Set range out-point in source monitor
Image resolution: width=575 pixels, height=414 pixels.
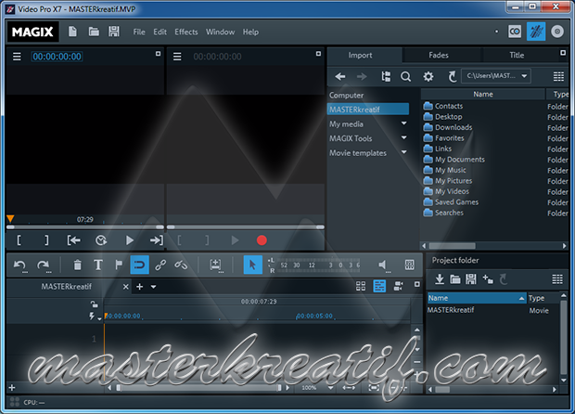click(46, 240)
